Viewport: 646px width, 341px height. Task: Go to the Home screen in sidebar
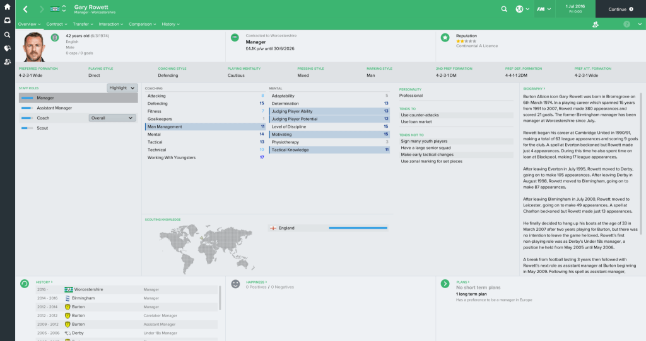click(7, 7)
